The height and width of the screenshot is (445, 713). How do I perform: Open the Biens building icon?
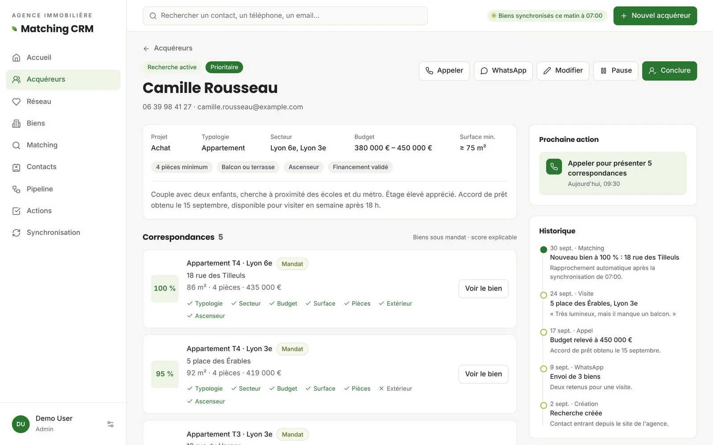point(16,123)
